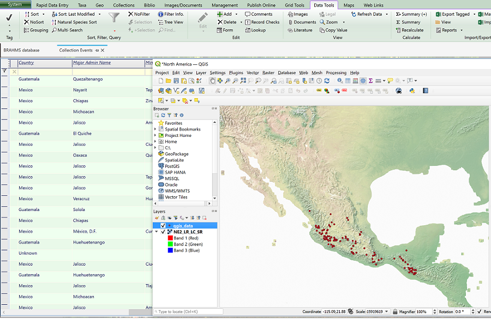Expand the C:\ drive node
The height and width of the screenshot is (319, 491).
coord(155,148)
